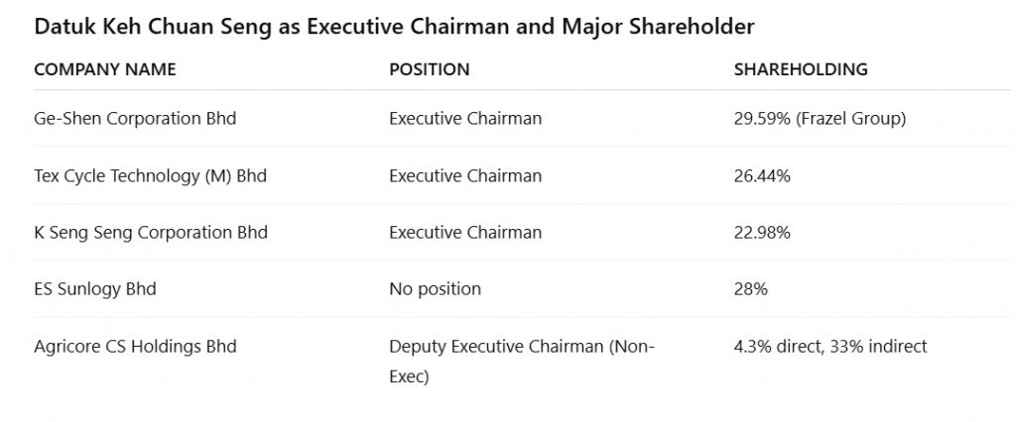This screenshot has width=1016, height=422.
Task: Click the 4.3% direct, 33% indirect cell
Action: (829, 347)
